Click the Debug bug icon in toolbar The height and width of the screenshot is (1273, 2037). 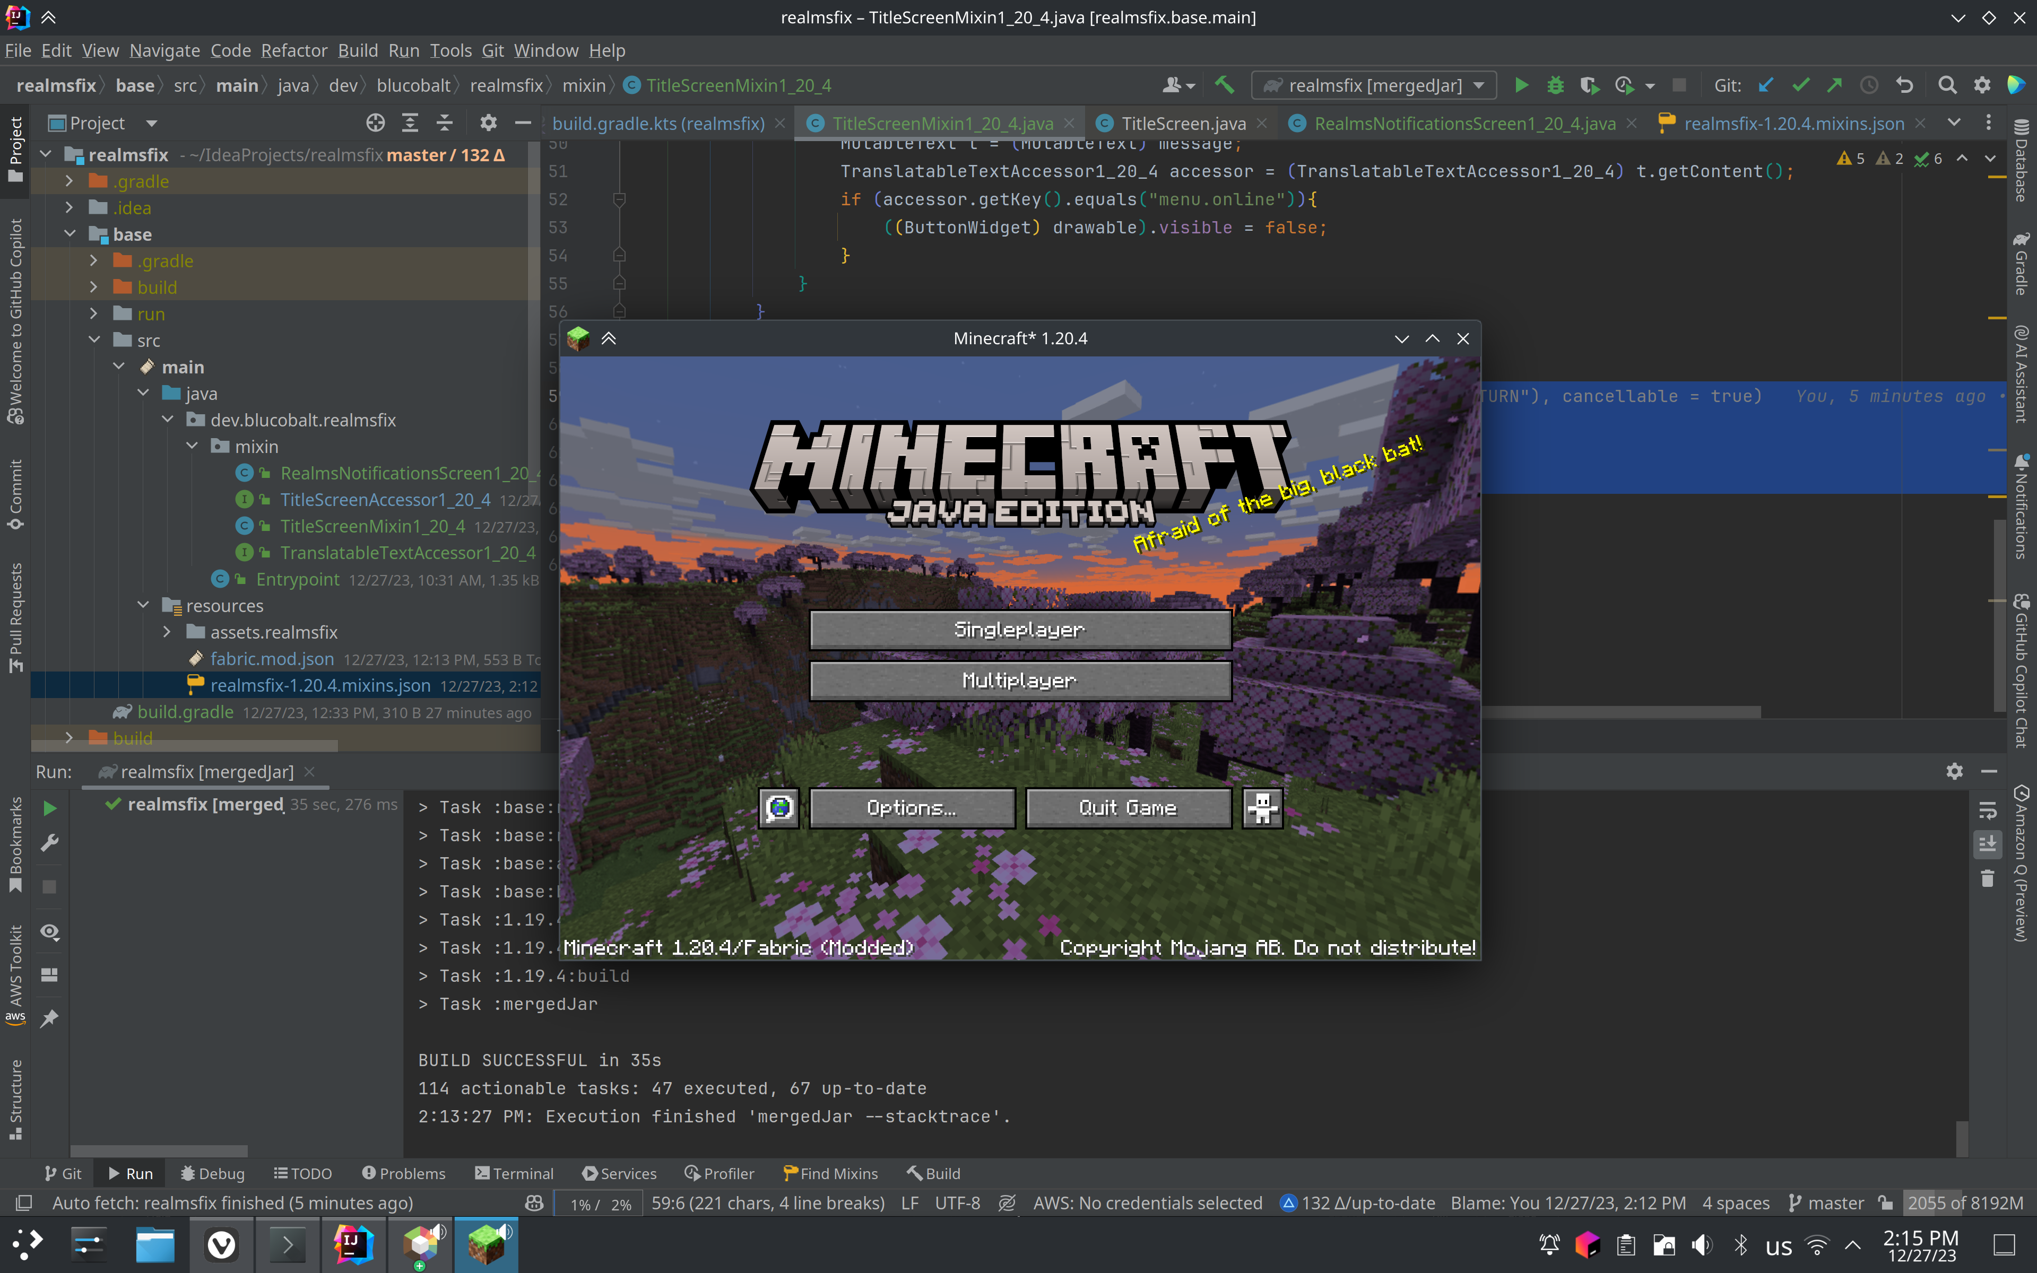(x=1555, y=85)
